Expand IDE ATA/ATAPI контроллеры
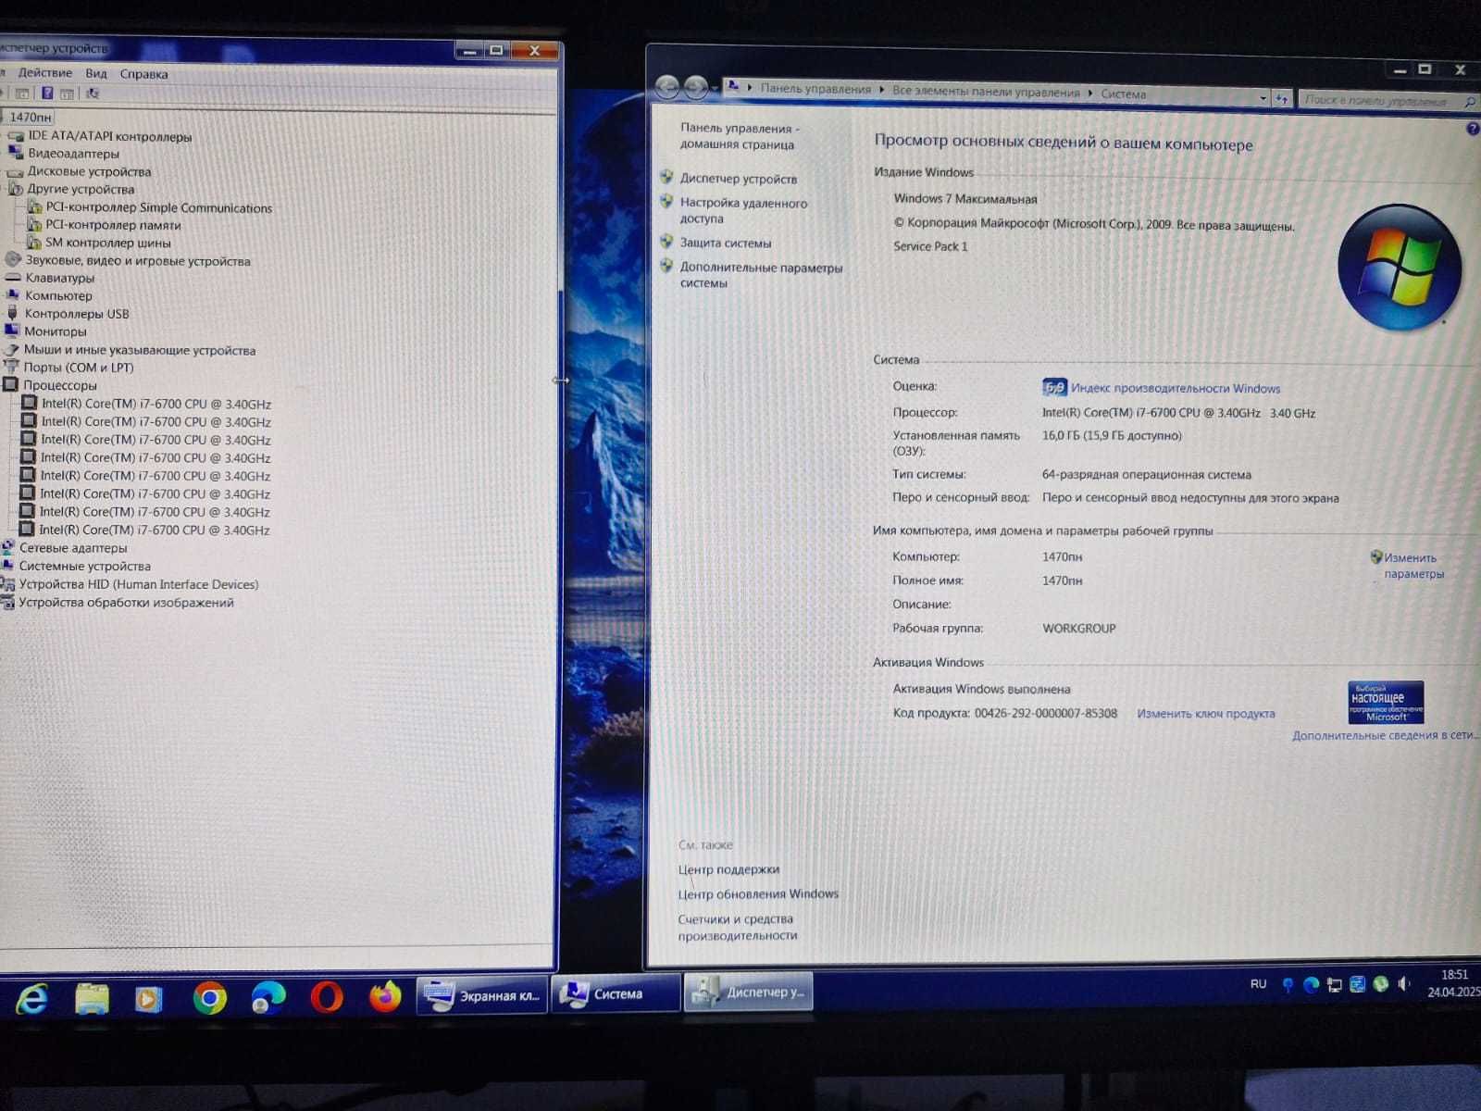The image size is (1481, 1111). [109, 136]
